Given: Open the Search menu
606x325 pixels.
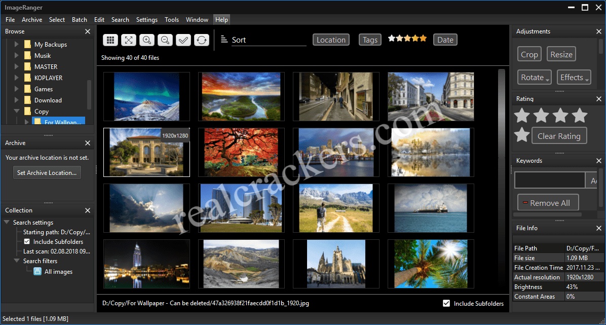Looking at the screenshot, I should pos(120,19).
